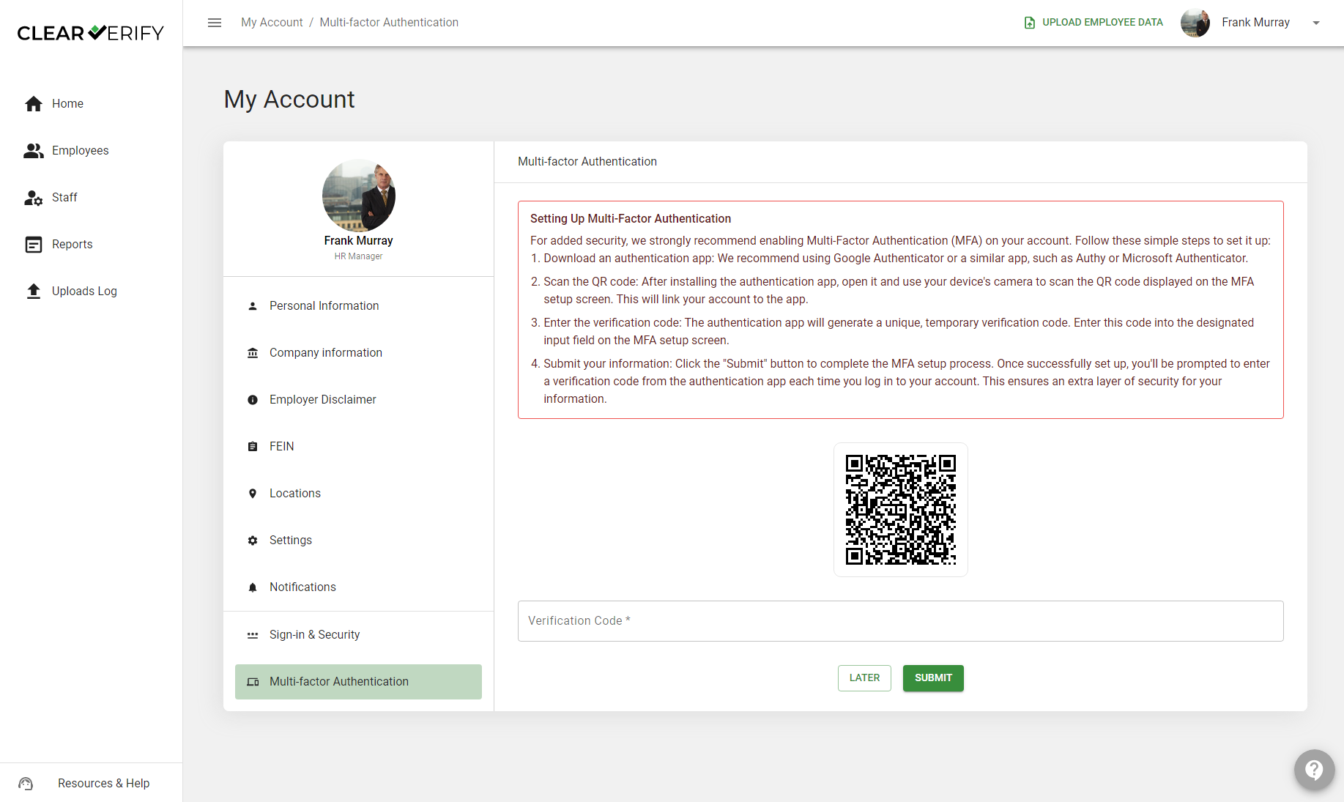Click the Frank Murray name under photo
Screen dimensions: 1344x802
click(x=358, y=241)
